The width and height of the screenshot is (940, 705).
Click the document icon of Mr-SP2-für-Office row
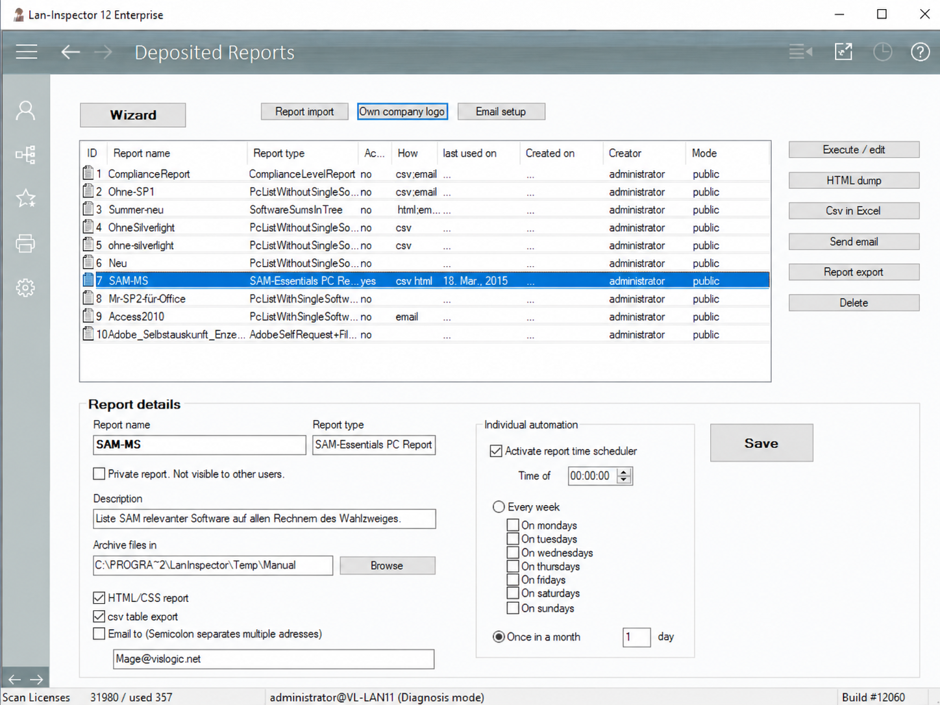point(88,298)
